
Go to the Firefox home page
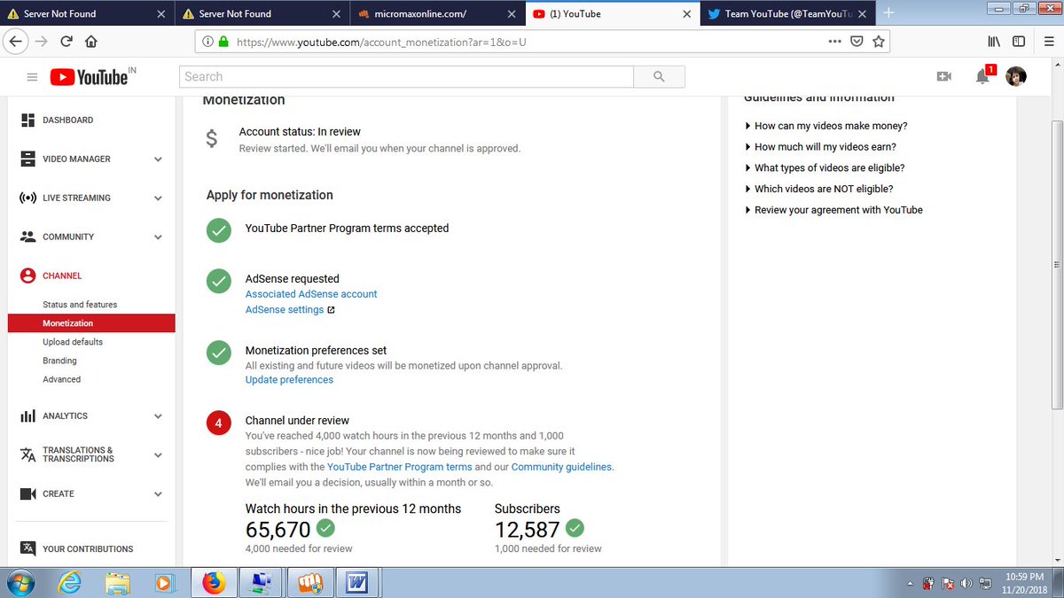90,42
